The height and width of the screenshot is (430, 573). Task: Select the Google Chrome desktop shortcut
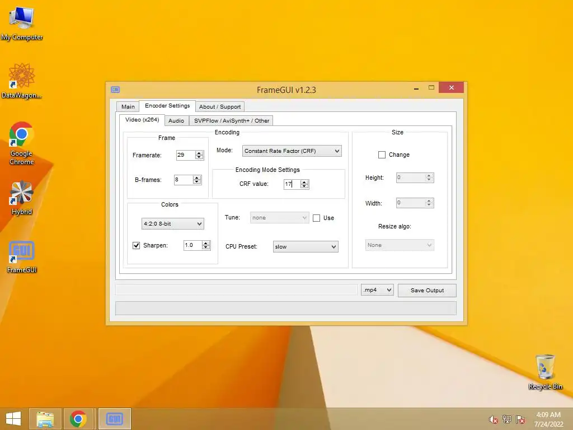pos(22,143)
